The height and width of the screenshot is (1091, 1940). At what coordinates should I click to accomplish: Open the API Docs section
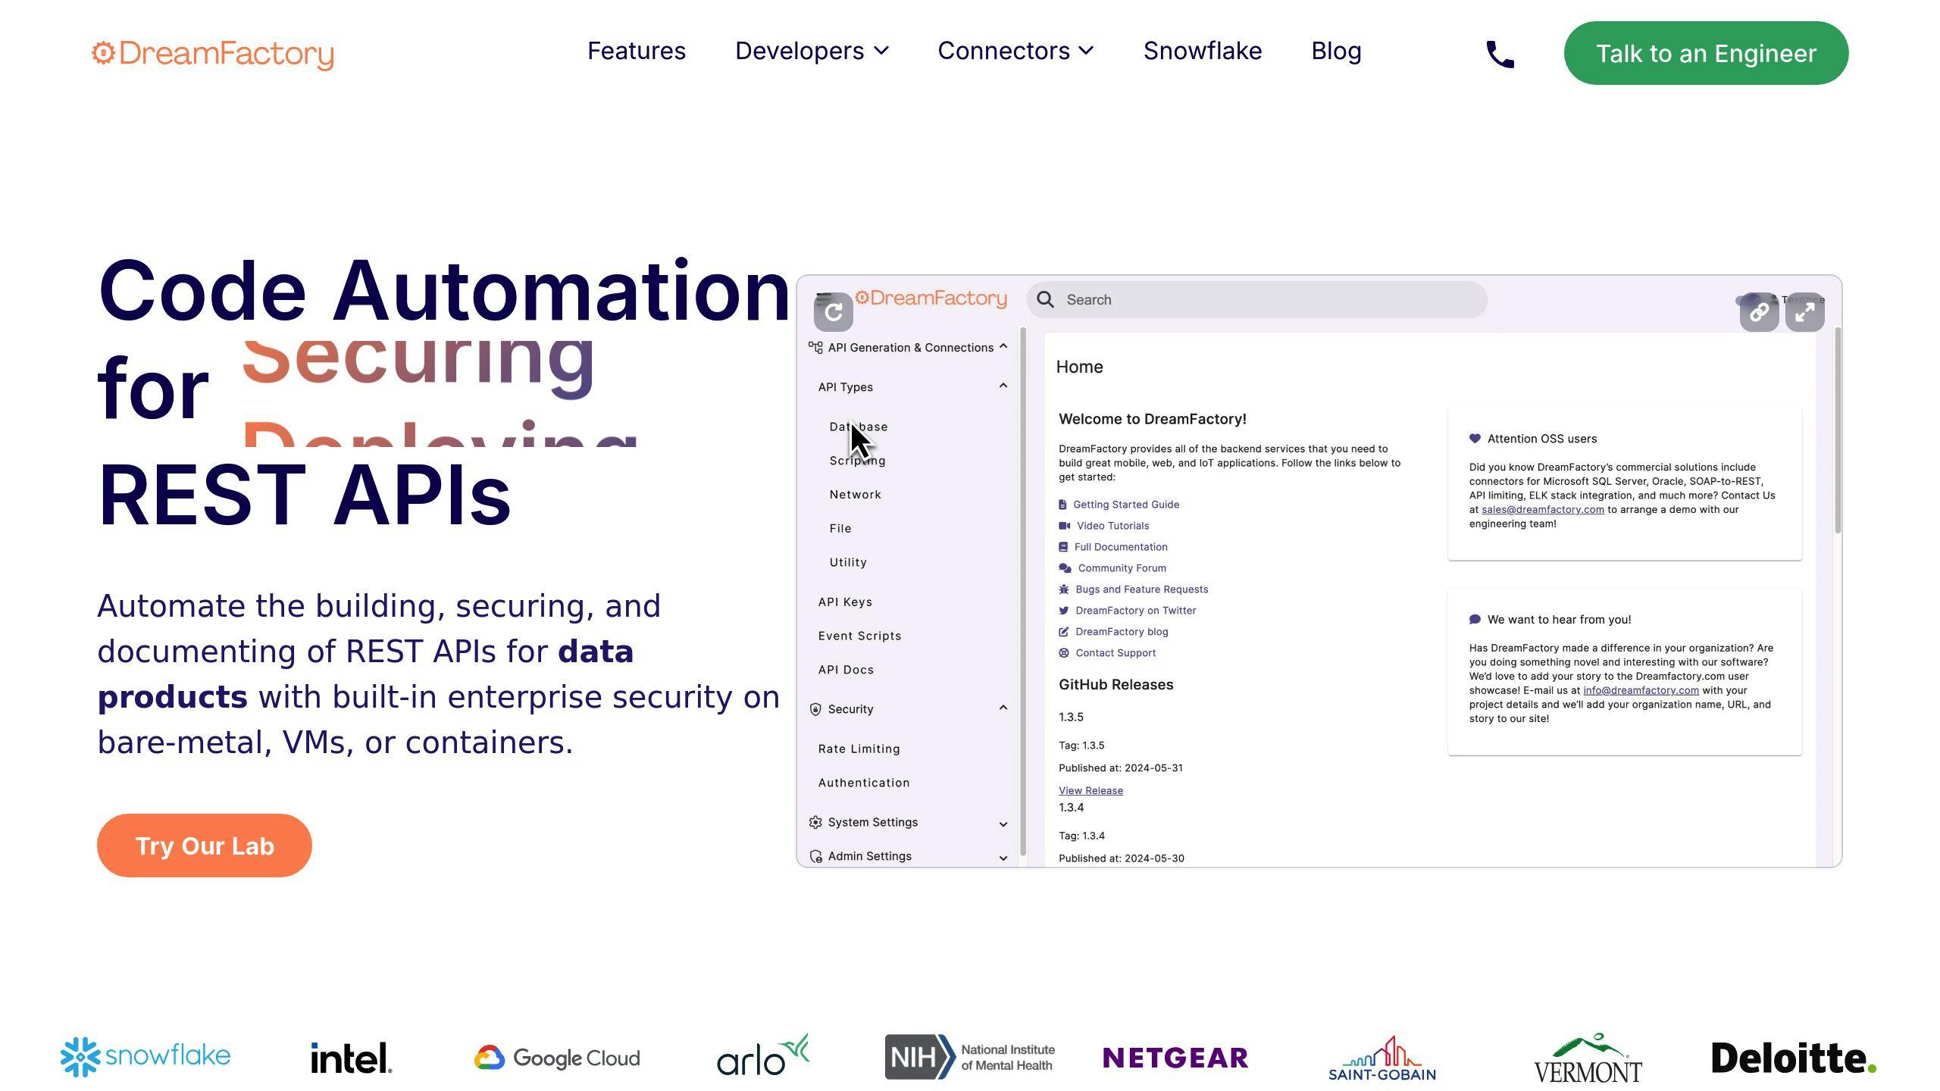pos(846,669)
